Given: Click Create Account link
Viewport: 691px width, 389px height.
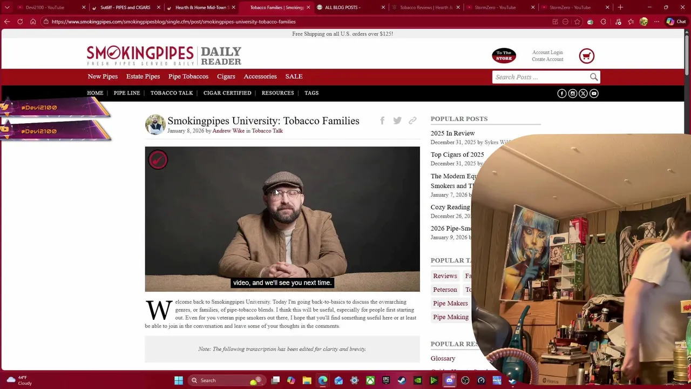Looking at the screenshot, I should [x=547, y=59].
